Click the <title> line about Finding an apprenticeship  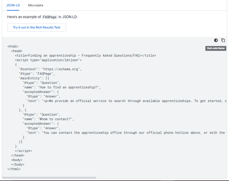(85, 55)
